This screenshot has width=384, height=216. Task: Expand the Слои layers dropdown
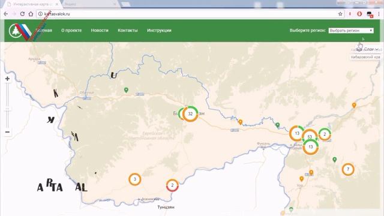click(368, 49)
